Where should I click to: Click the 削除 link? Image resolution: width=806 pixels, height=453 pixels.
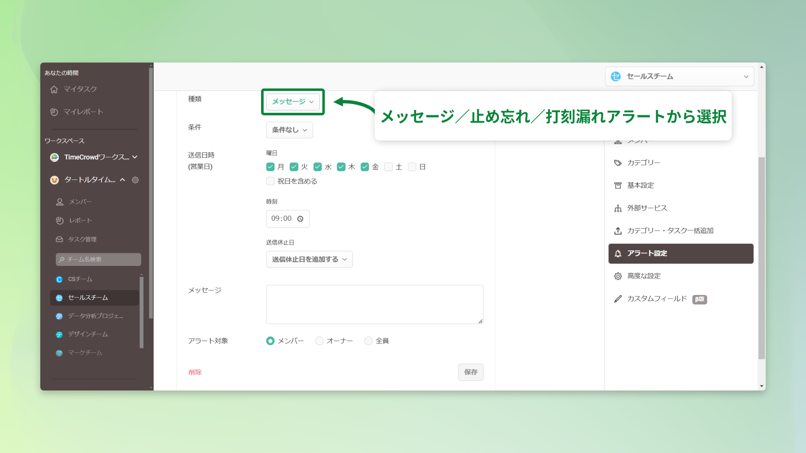click(x=195, y=372)
